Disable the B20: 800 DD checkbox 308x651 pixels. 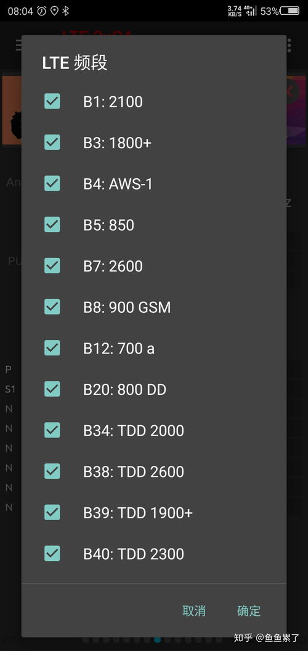pyautogui.click(x=52, y=389)
